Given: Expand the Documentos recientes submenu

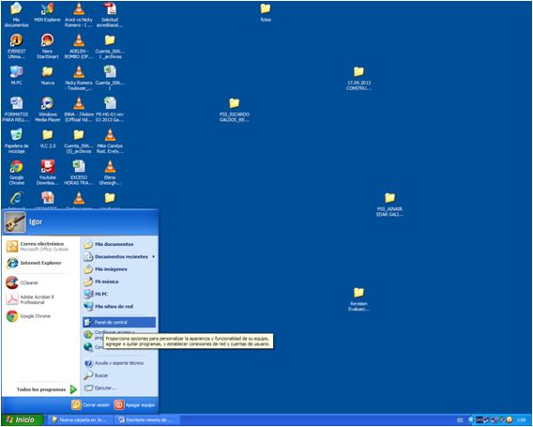Looking at the screenshot, I should pos(119,256).
